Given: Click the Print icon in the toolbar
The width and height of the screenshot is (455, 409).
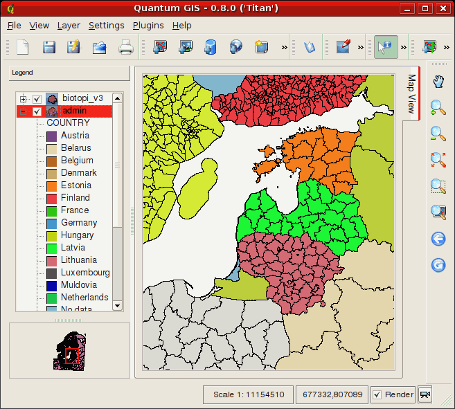Looking at the screenshot, I should pyautogui.click(x=125, y=47).
